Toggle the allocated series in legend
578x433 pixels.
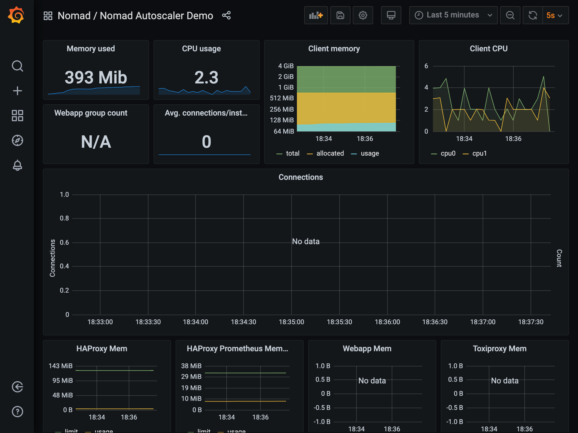click(330, 153)
